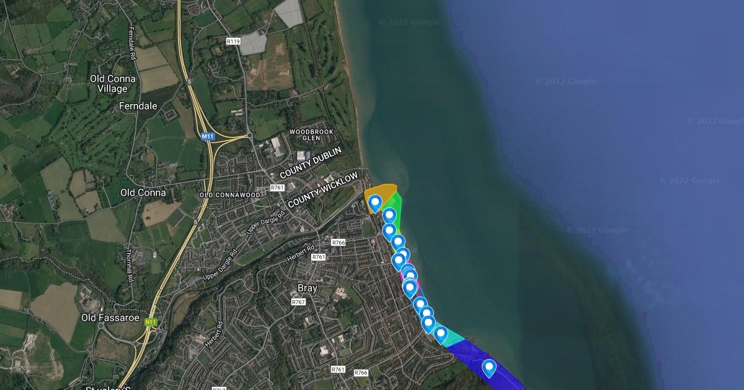Click the R119 road badge
The image size is (744, 390).
[233, 41]
